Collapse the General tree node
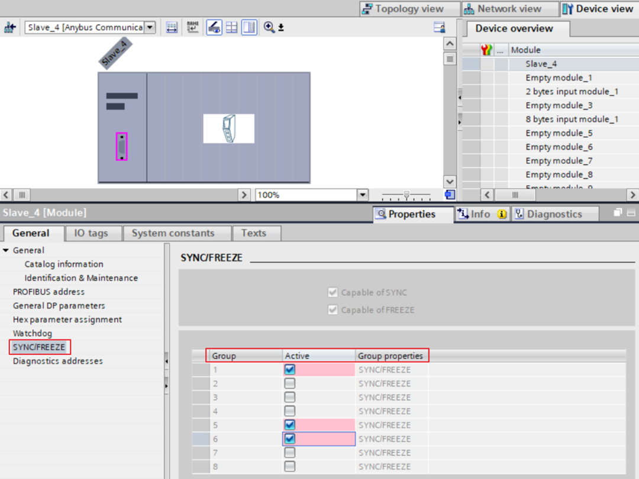This screenshot has height=479, width=639. [6, 250]
